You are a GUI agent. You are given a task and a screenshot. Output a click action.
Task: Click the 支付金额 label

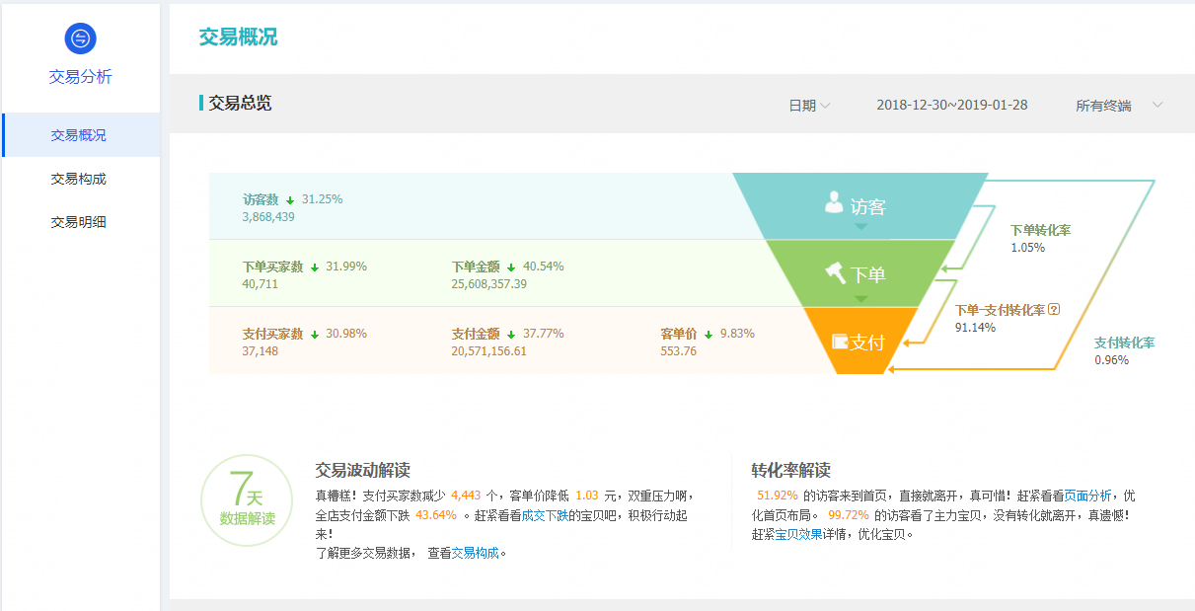(x=476, y=334)
